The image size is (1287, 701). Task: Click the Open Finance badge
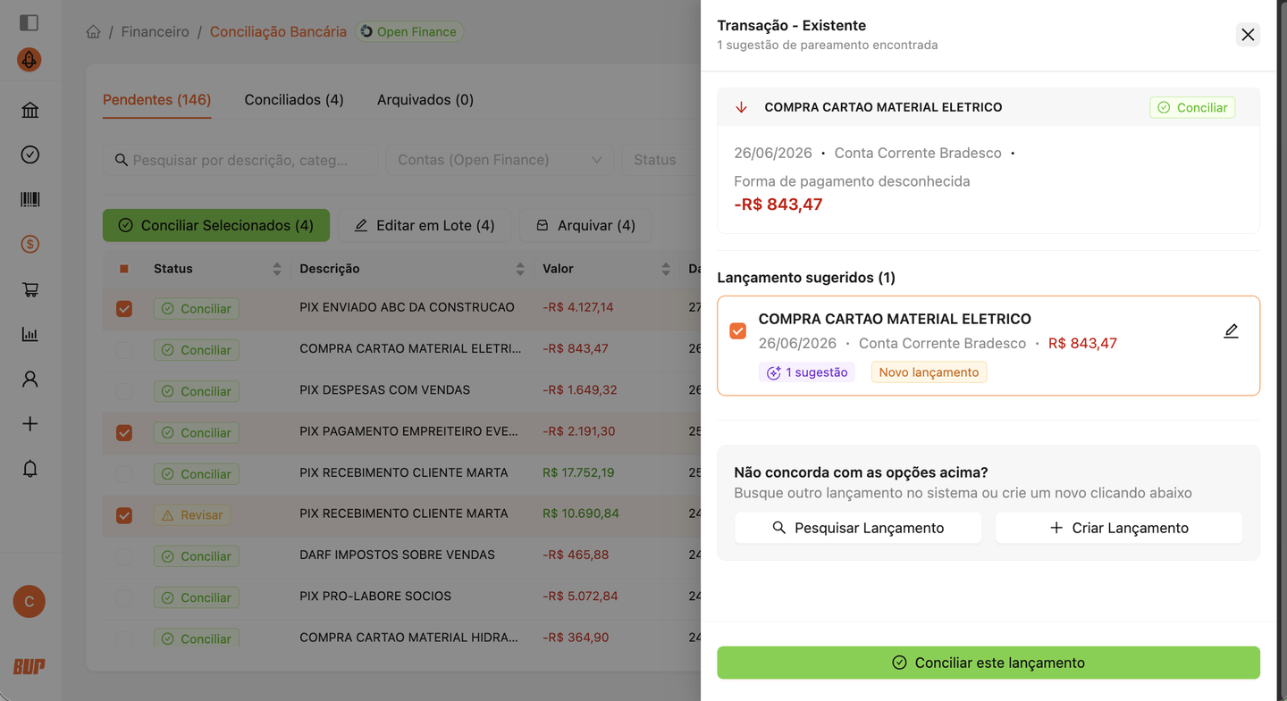[409, 32]
